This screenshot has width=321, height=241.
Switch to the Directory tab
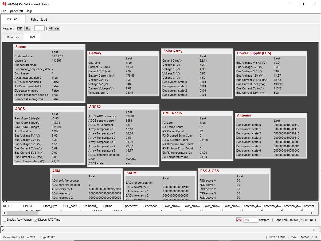tap(13, 37)
